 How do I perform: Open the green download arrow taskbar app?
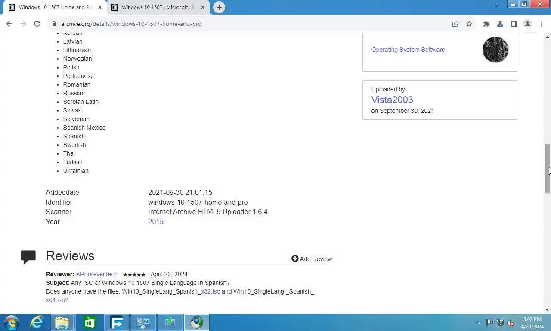pyautogui.click(x=170, y=322)
